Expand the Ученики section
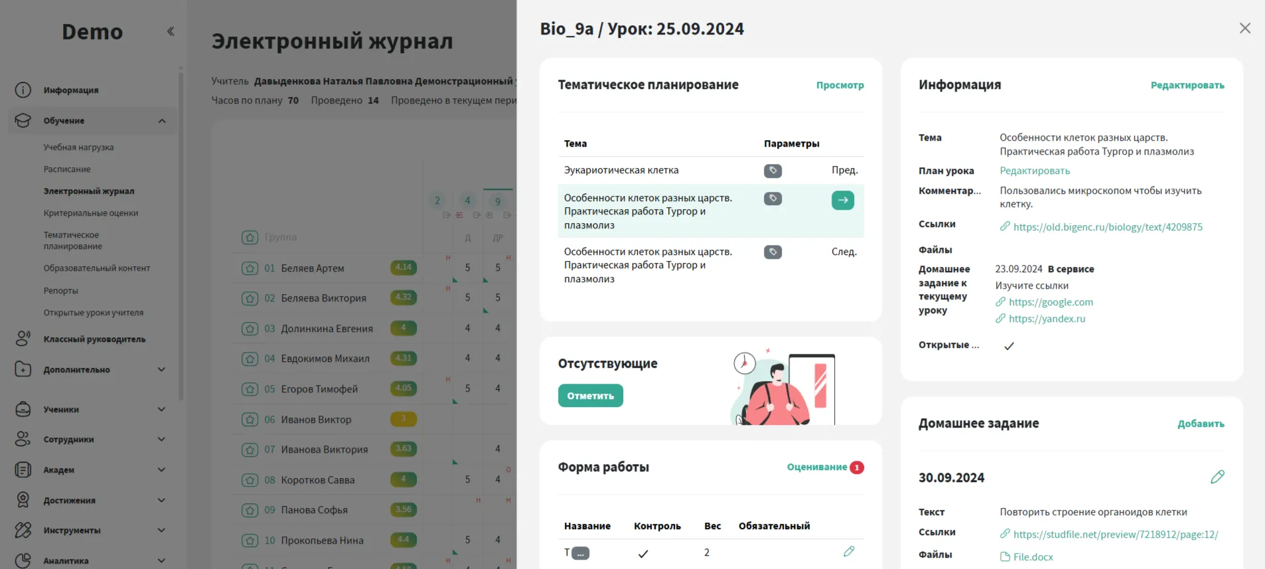This screenshot has height=569, width=1265. click(161, 410)
